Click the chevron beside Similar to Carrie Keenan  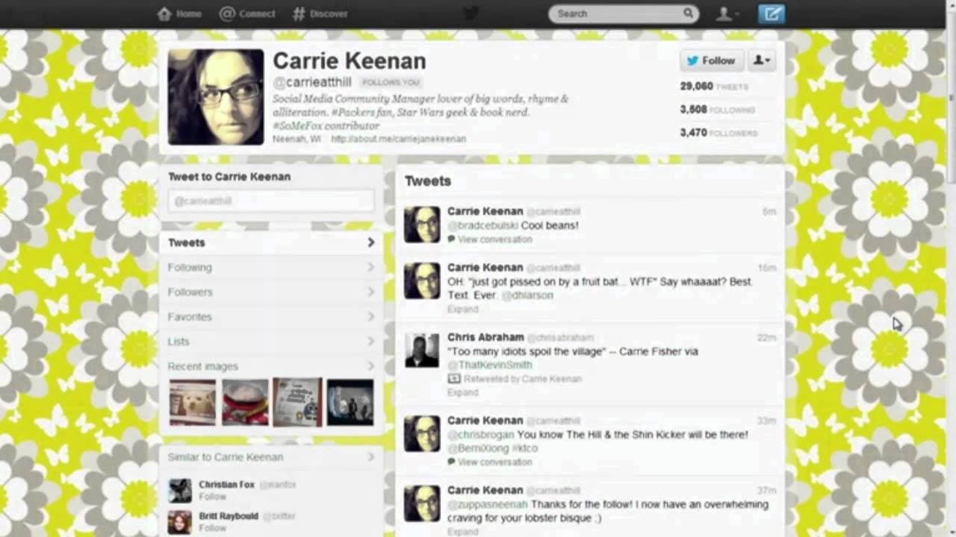(370, 456)
